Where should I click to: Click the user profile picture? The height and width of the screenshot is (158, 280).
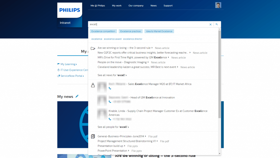pos(218,5)
